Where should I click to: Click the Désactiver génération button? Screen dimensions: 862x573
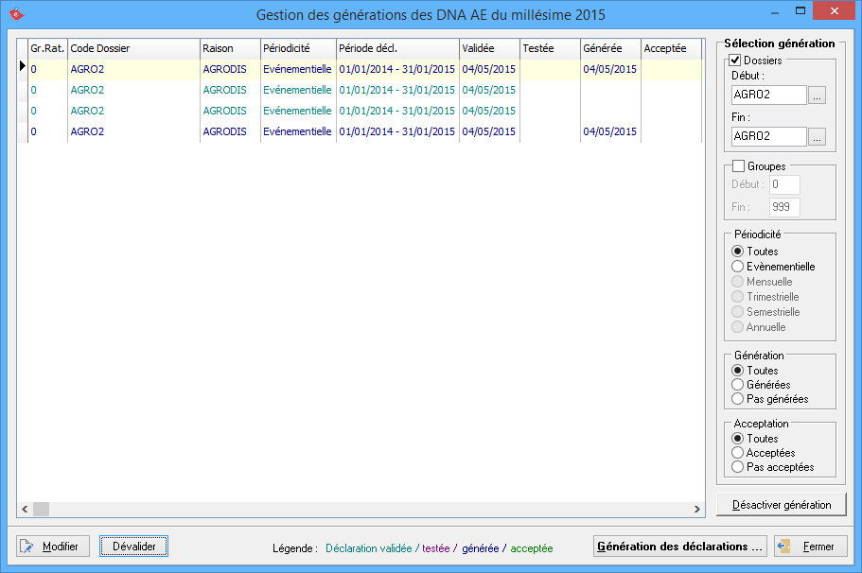tap(781, 505)
